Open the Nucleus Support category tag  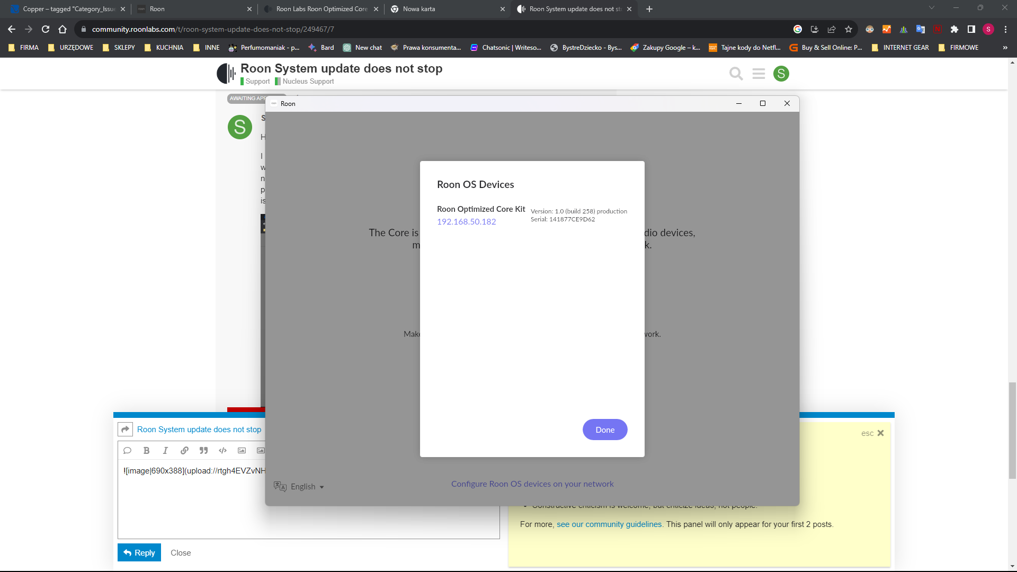(x=305, y=82)
